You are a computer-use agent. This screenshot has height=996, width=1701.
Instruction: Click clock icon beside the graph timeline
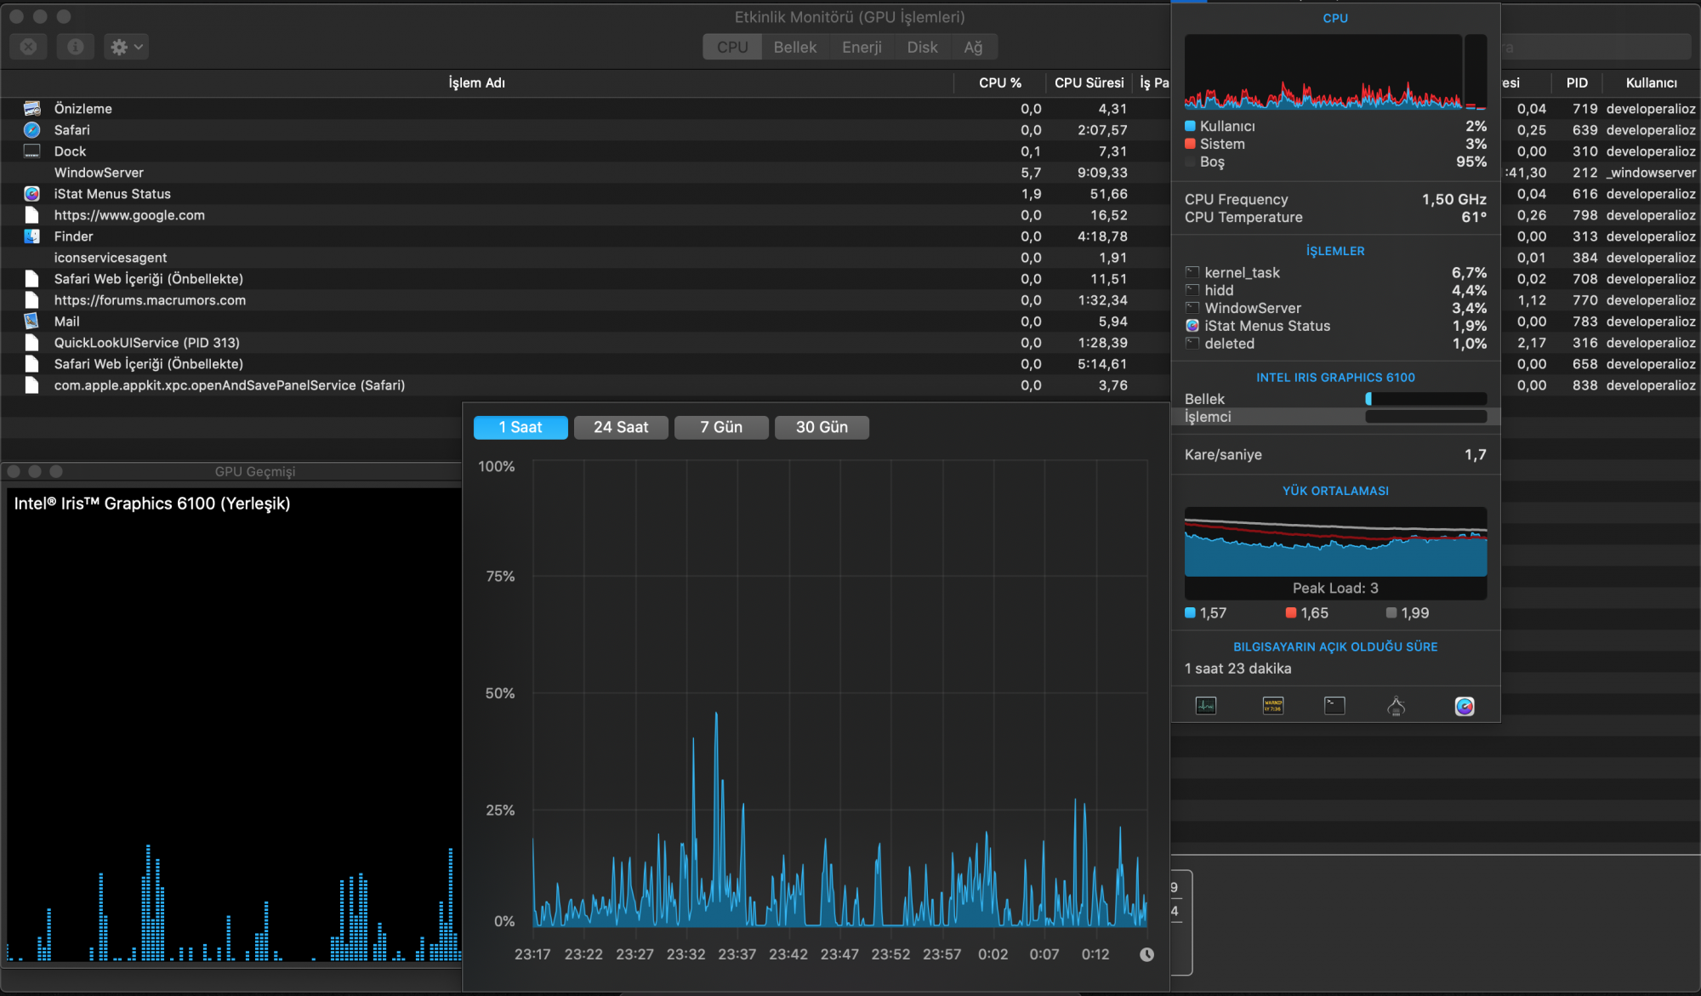[x=1146, y=954]
